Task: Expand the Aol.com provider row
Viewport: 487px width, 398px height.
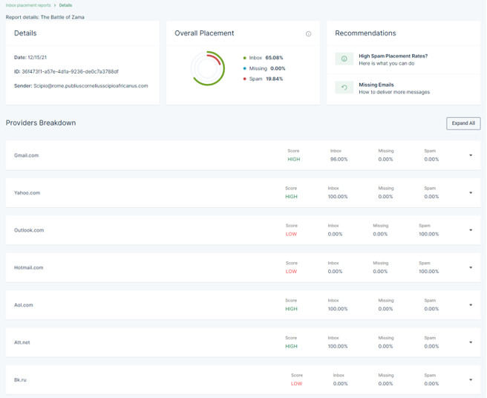Action: click(x=471, y=304)
